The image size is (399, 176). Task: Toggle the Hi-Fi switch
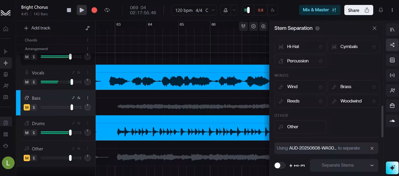pyautogui.click(x=280, y=165)
